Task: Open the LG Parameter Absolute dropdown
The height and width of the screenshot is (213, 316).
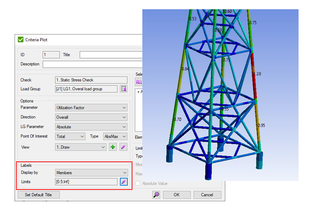Action: tap(91, 127)
